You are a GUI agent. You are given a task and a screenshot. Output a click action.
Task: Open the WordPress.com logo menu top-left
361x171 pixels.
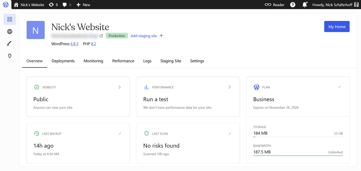(5, 5)
